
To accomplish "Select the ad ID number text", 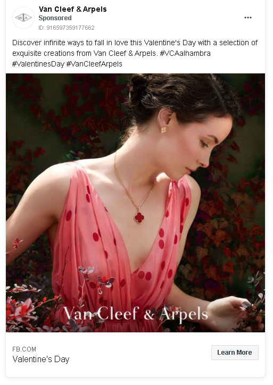I will tap(67, 28).
